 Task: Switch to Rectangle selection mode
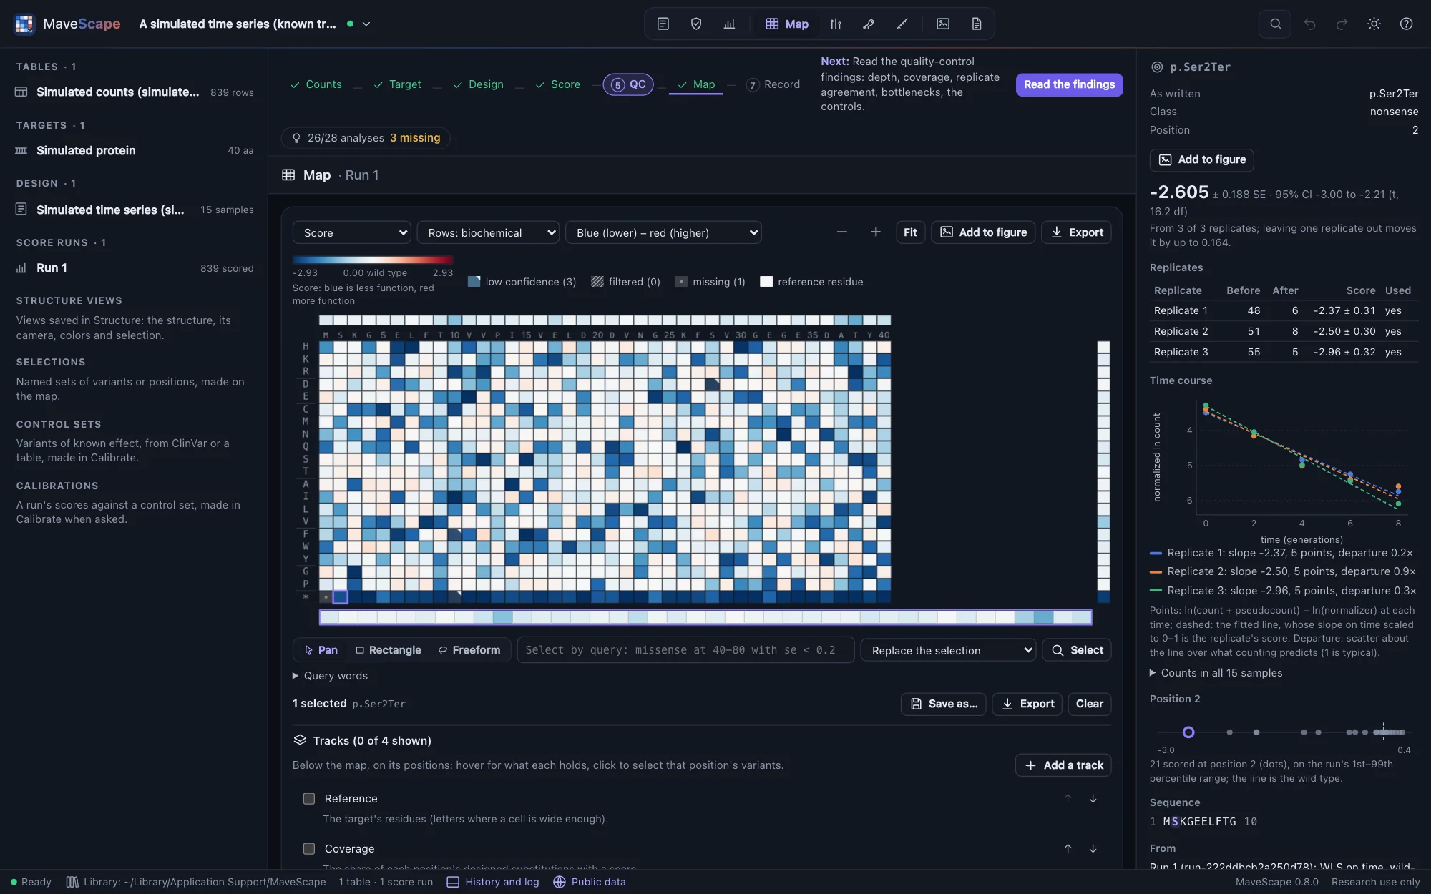(389, 650)
